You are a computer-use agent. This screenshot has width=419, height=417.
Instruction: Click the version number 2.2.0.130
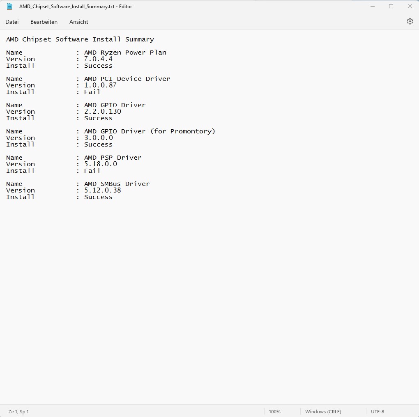pos(103,112)
